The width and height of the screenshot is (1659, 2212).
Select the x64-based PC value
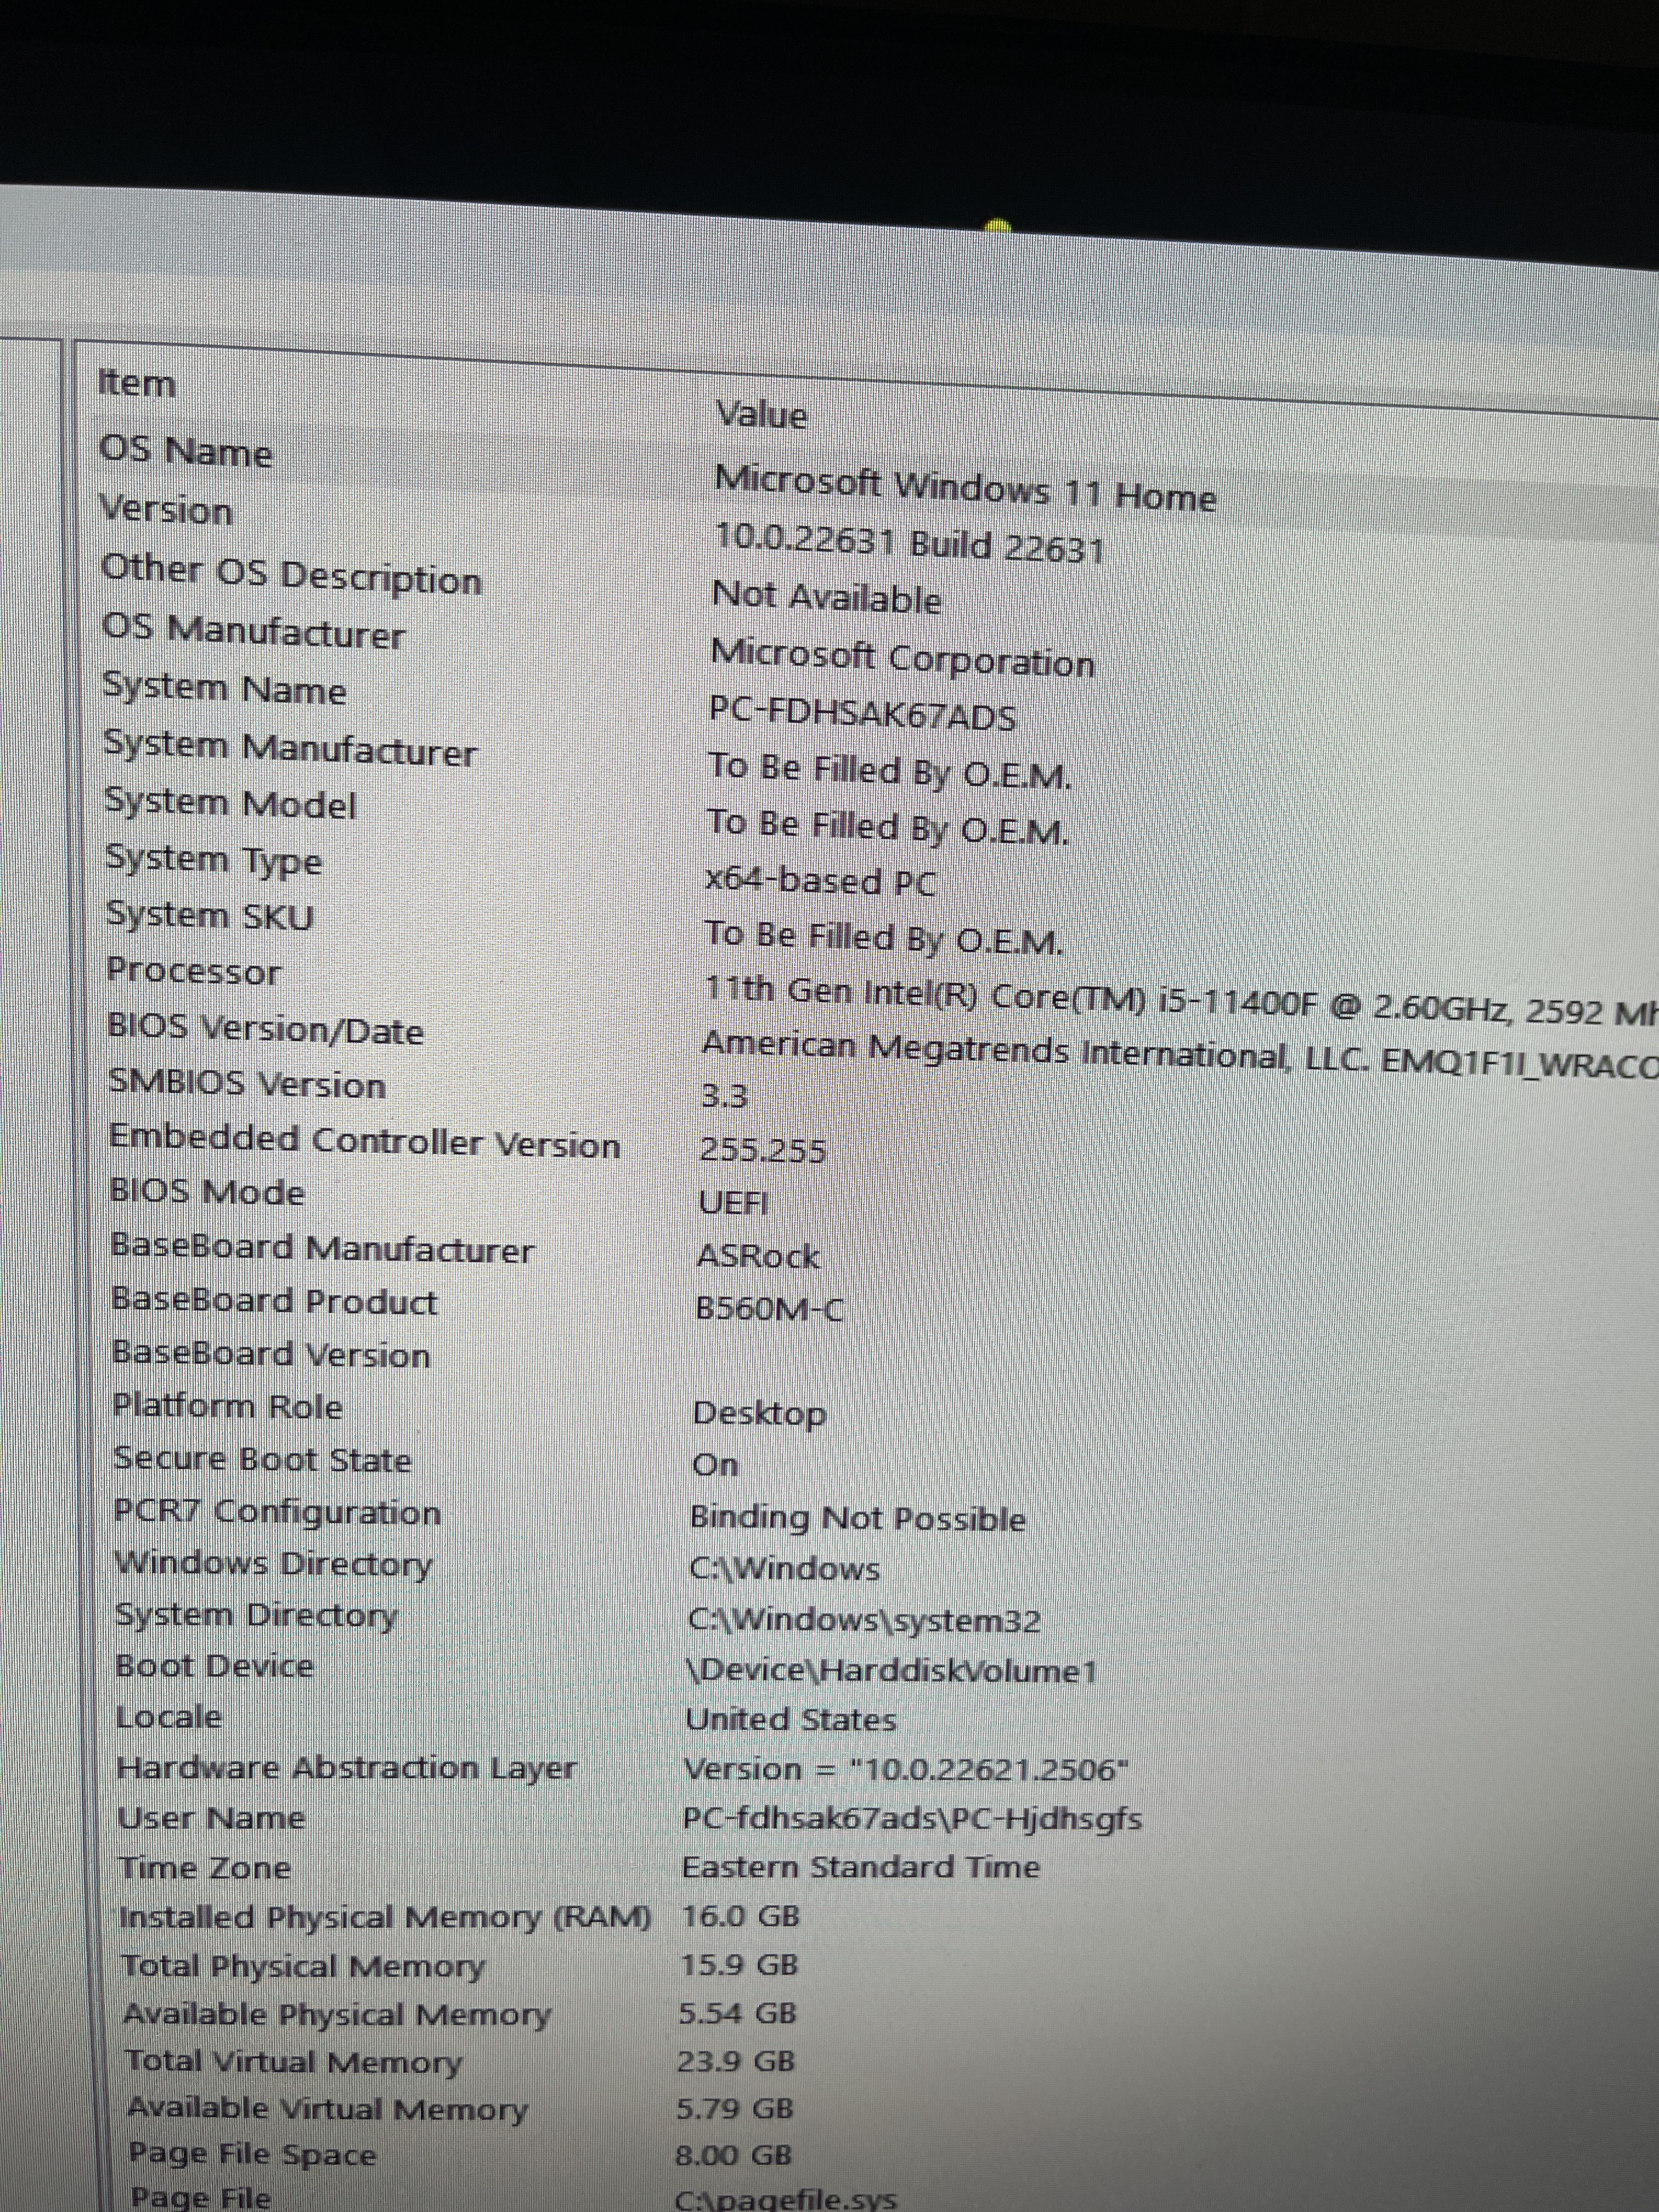[821, 881]
